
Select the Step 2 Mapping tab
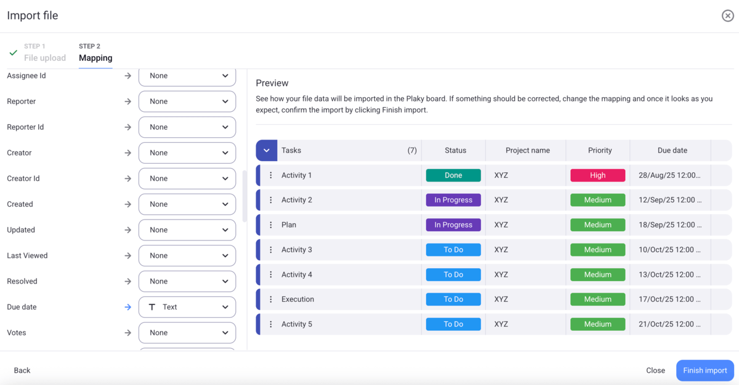(x=95, y=53)
